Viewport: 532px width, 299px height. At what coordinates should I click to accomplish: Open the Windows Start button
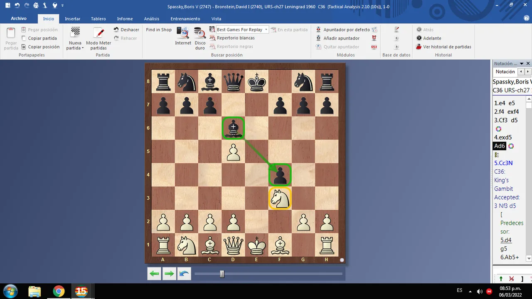(x=10, y=291)
